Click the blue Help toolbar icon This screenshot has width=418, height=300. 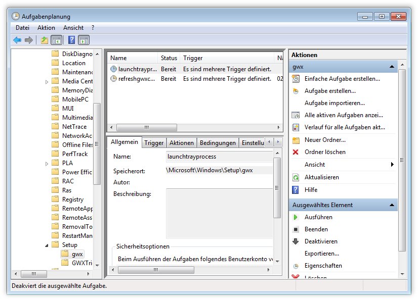(x=72, y=40)
